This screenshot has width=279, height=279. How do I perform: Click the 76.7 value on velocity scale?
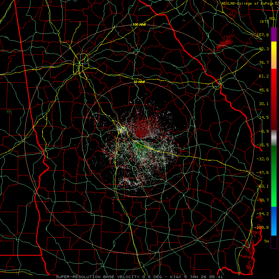[x=264, y=62]
